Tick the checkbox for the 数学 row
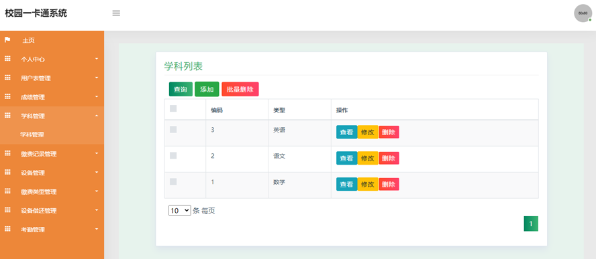This screenshot has width=596, height=259. coord(173,181)
